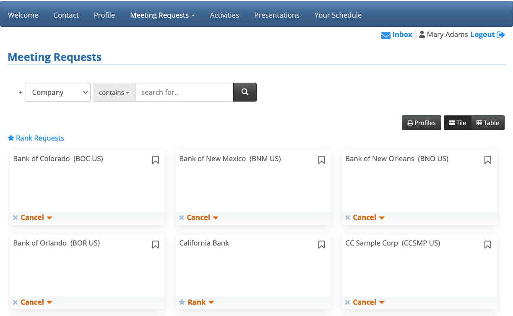Click the plus icon to add filter
Image resolution: width=513 pixels, height=316 pixels.
[21, 92]
